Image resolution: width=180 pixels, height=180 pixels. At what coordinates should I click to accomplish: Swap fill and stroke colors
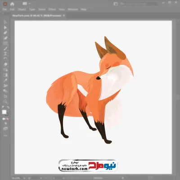pos(8,107)
